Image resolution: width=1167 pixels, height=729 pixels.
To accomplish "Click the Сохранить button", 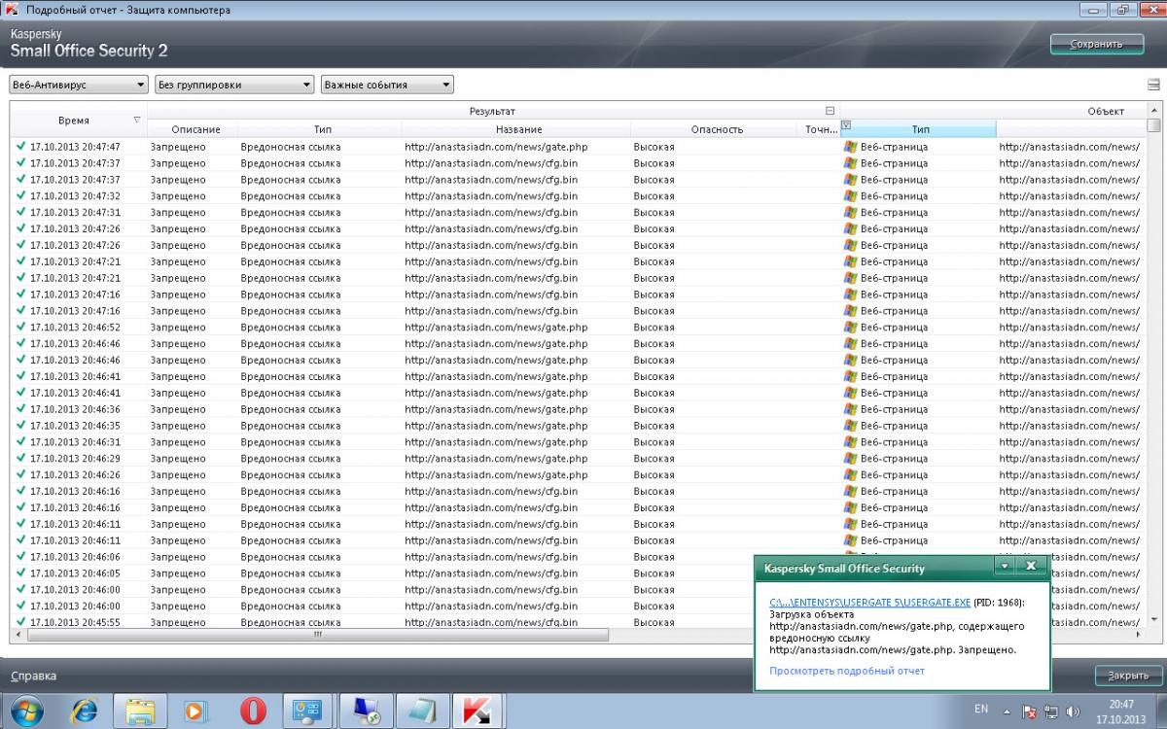I will [1096, 44].
